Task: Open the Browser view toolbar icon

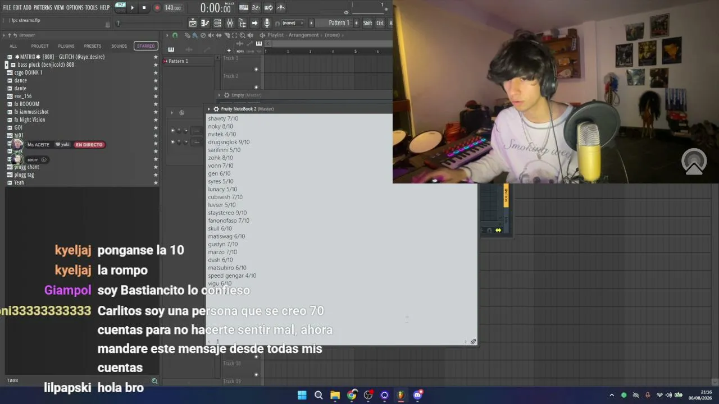Action: (242, 23)
